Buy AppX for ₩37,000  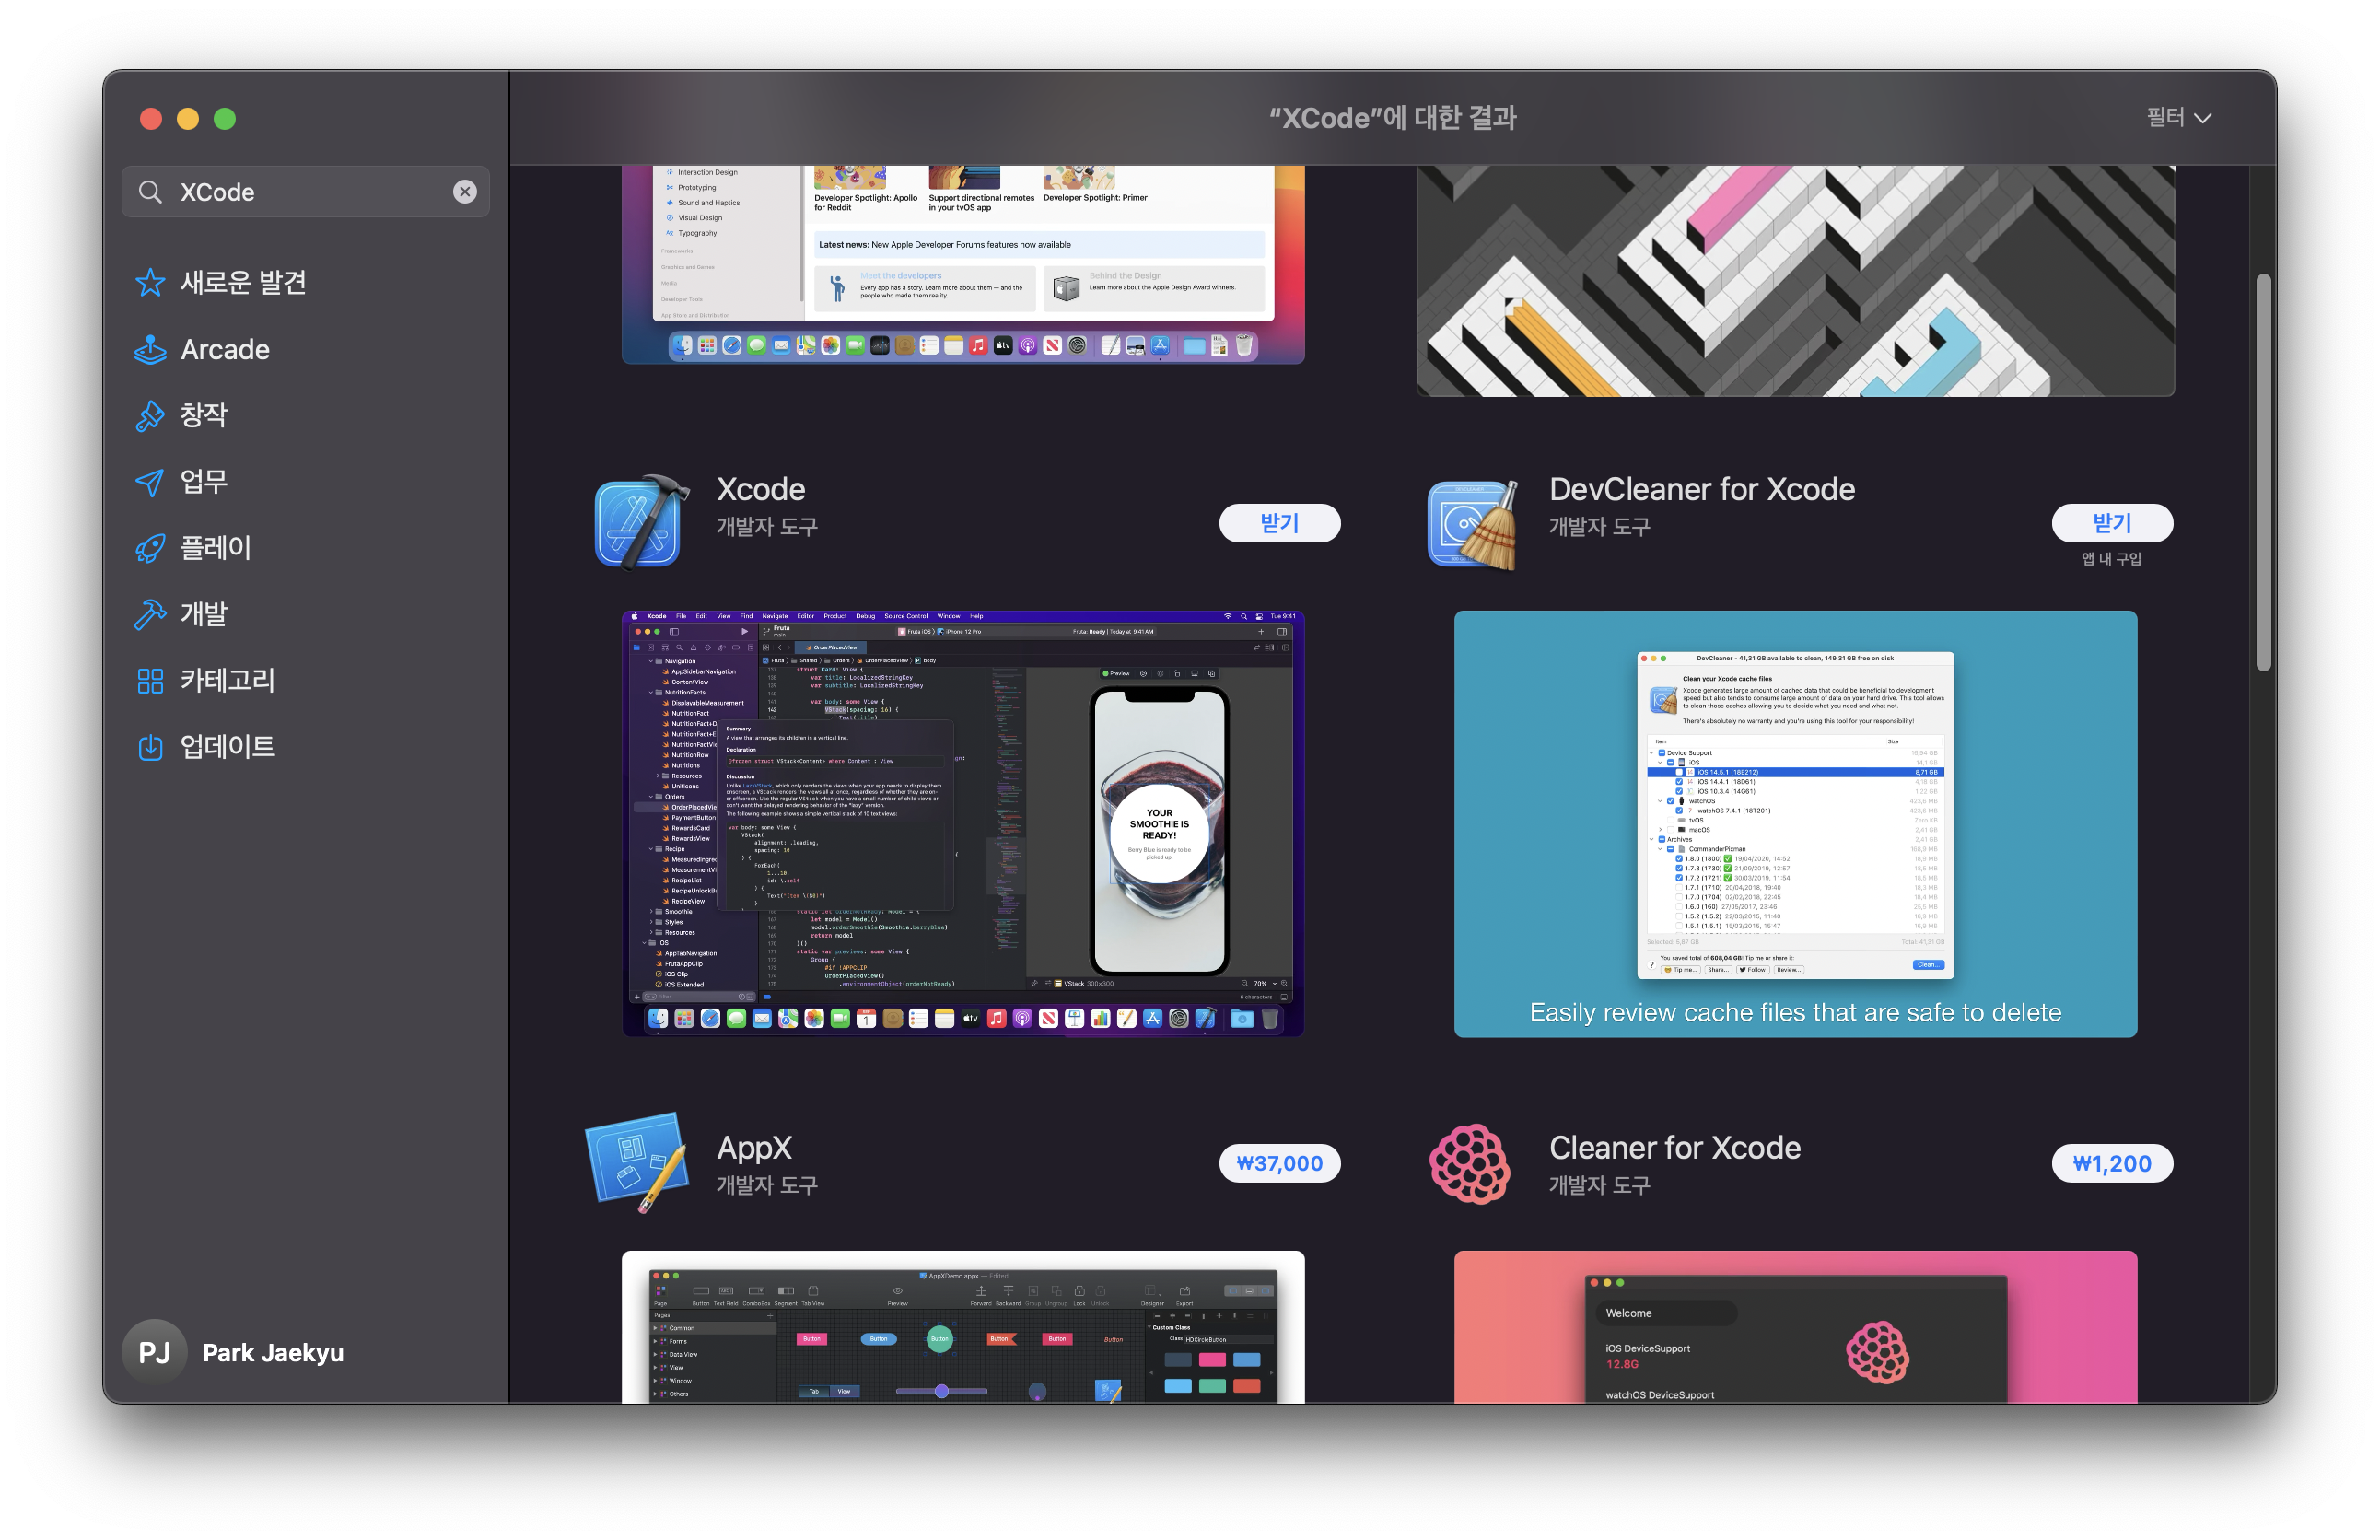click(1279, 1163)
